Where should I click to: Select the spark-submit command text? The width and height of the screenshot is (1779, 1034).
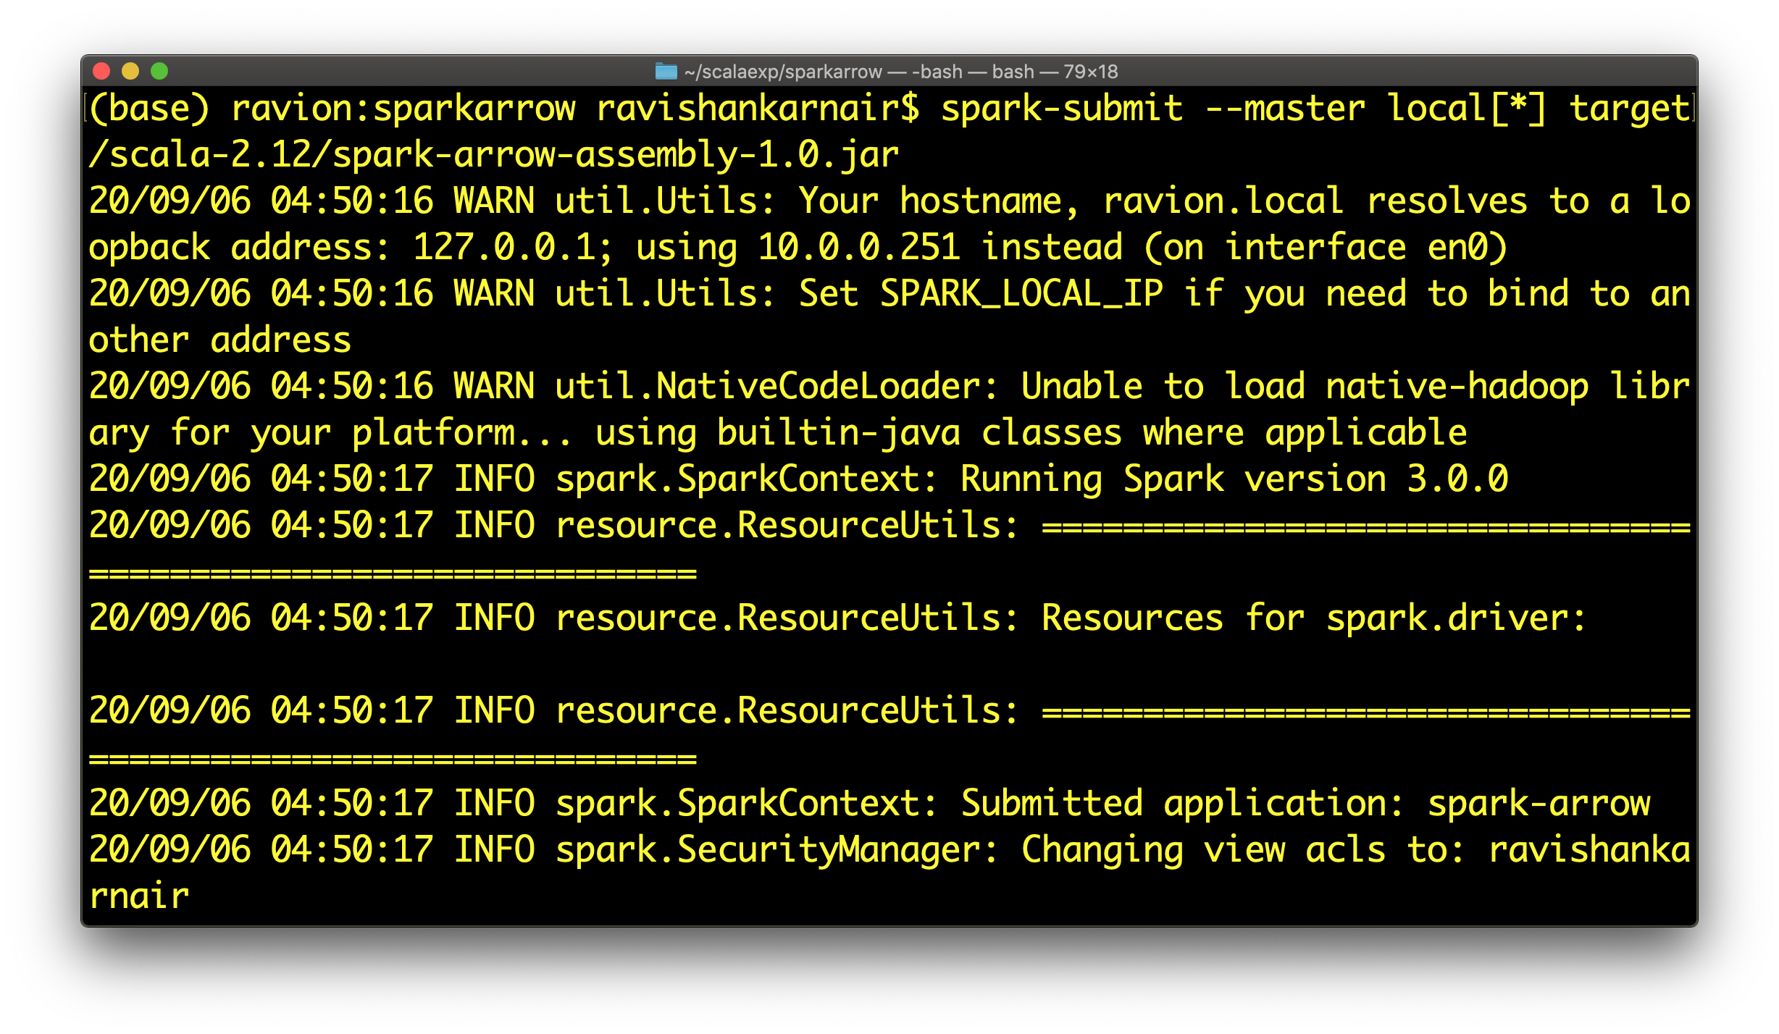coord(1065,109)
